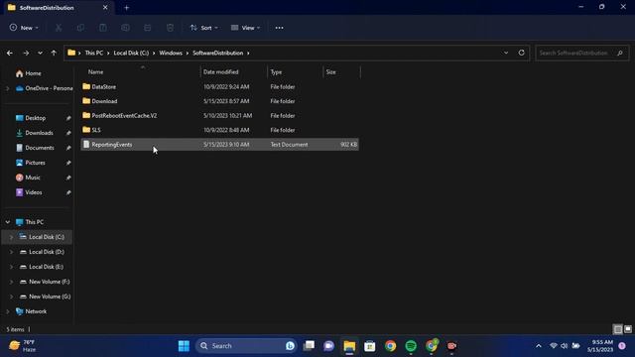Open the screen recorder taskbar icon
The height and width of the screenshot is (357, 635).
coord(451,346)
